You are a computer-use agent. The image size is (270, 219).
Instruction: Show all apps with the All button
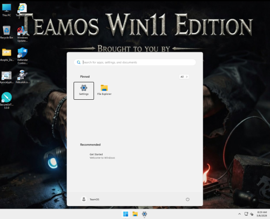click(x=184, y=77)
